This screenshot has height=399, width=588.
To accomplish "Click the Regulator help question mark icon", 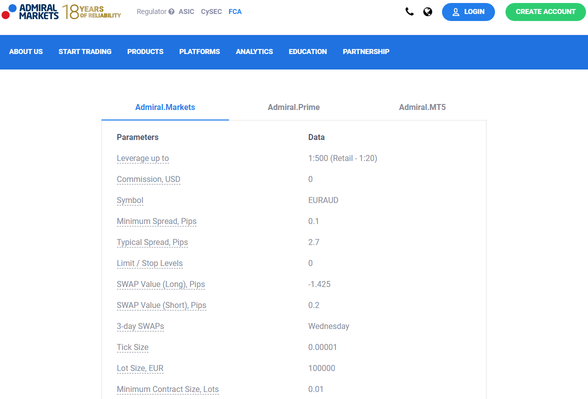I will click(x=171, y=11).
